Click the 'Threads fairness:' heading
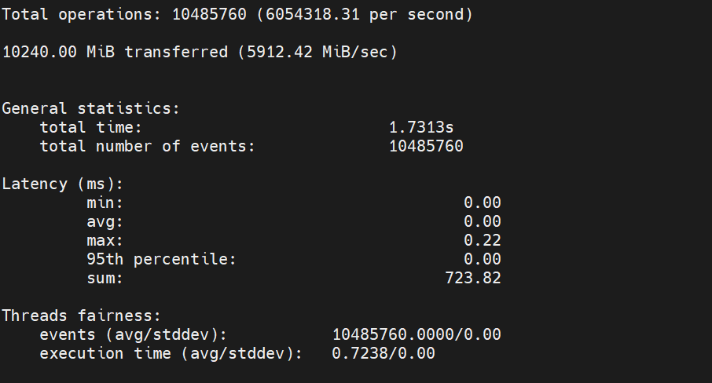The height and width of the screenshot is (383, 712). click(x=82, y=316)
